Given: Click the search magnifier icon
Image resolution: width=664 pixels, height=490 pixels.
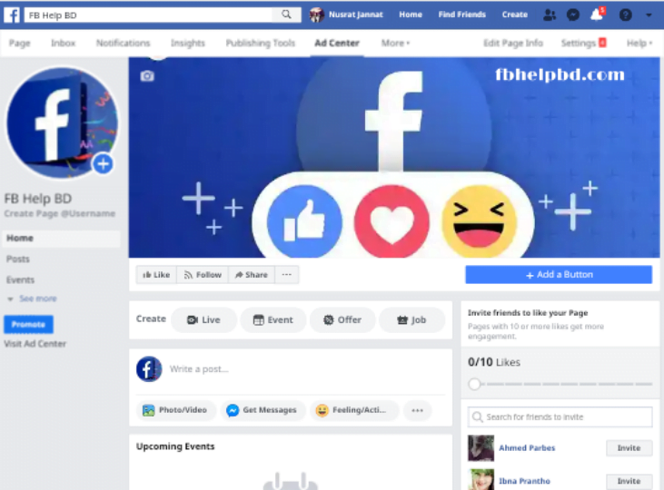Looking at the screenshot, I should [x=286, y=15].
